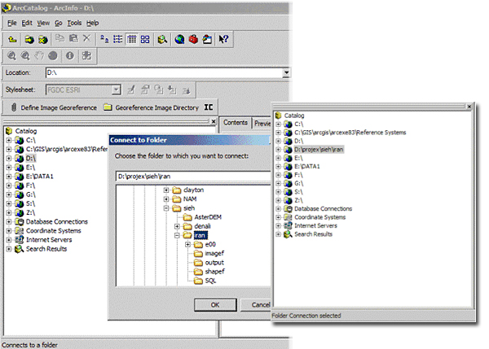Click the Connect to Folder toolbar icon
Screen dimensions: 489x349
[29, 39]
